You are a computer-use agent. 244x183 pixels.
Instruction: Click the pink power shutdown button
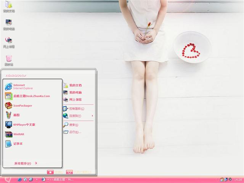(x=69, y=172)
